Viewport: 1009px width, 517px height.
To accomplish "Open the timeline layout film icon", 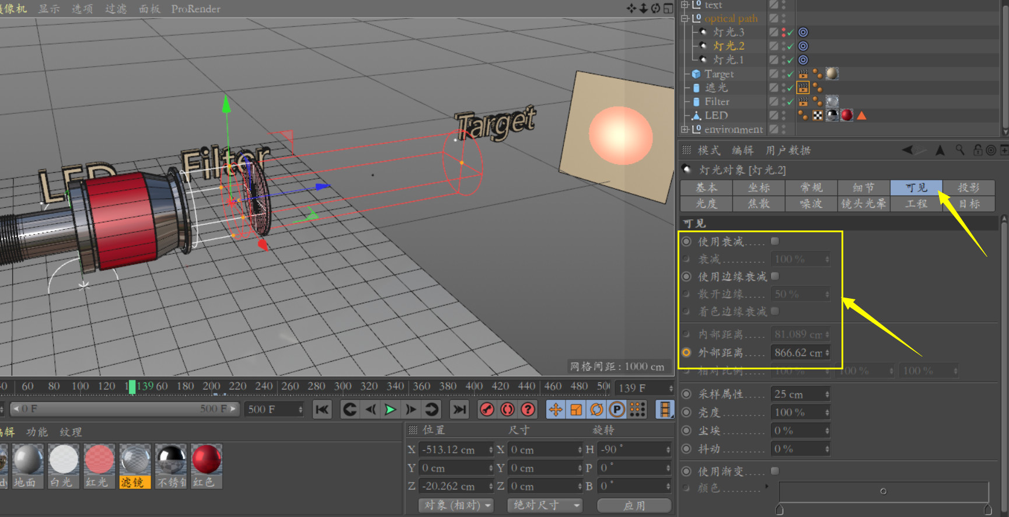I will [x=665, y=410].
